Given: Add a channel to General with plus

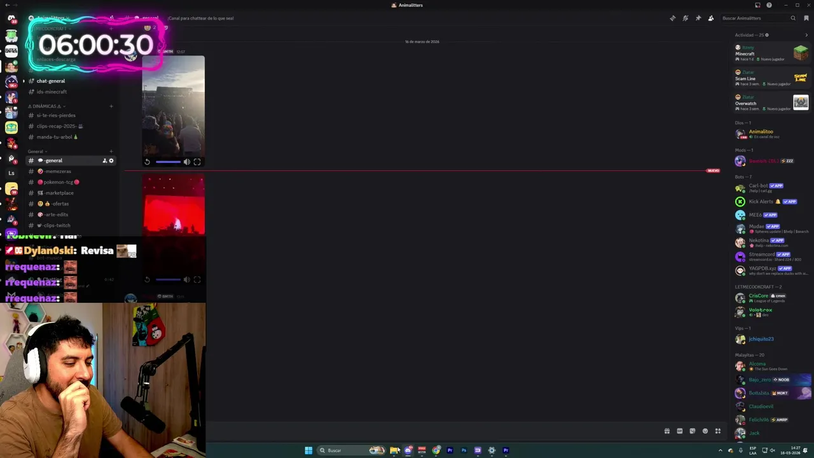Looking at the screenshot, I should pos(111,151).
